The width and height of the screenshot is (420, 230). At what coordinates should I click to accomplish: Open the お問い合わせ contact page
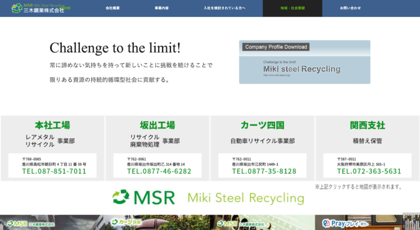[x=351, y=8]
